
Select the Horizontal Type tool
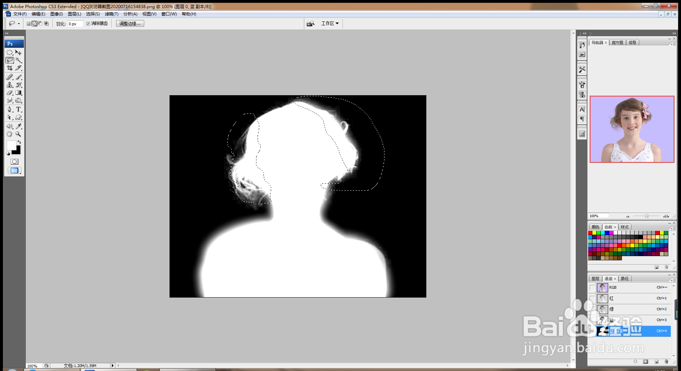point(18,109)
